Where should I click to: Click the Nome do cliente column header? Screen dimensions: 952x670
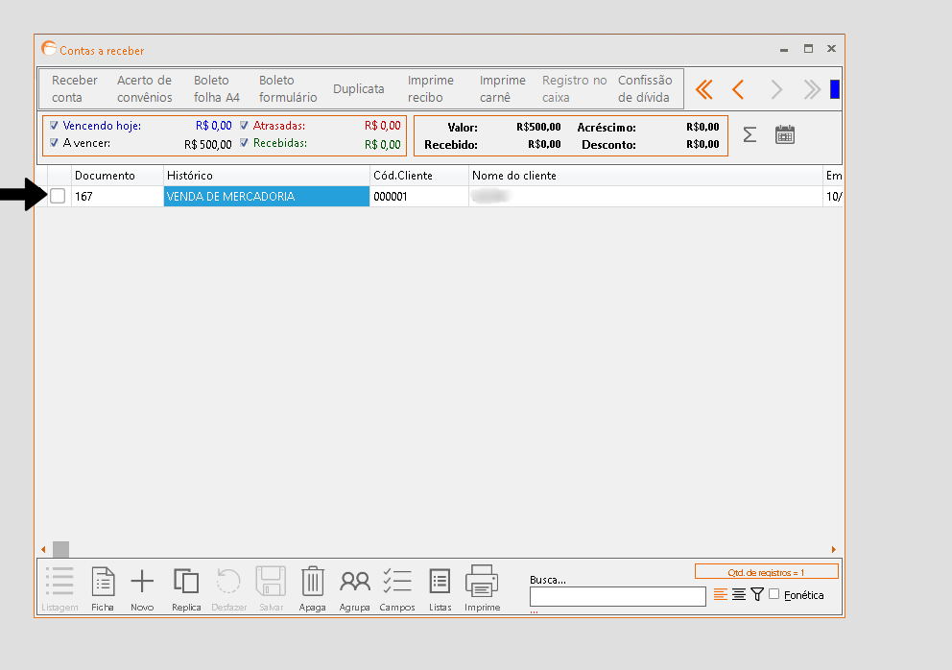point(646,176)
